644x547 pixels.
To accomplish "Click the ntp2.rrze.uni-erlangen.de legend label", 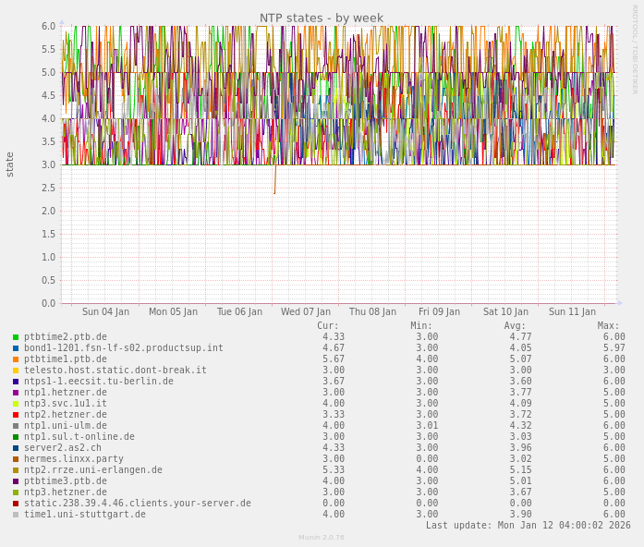I will pos(92,470).
